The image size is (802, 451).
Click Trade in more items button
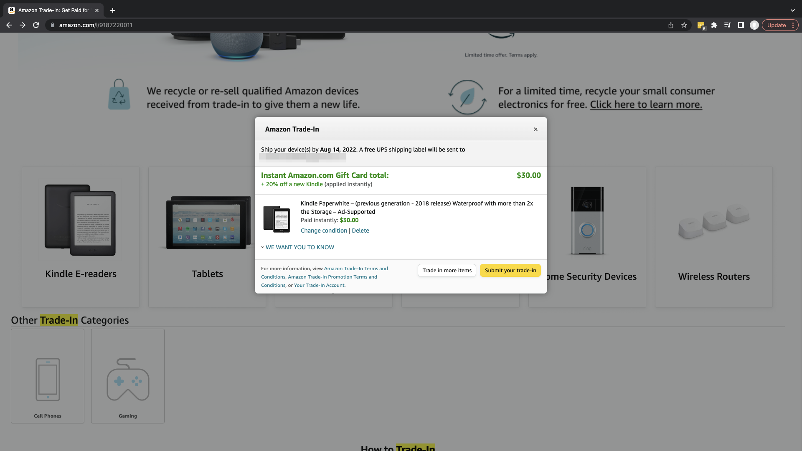click(x=447, y=270)
